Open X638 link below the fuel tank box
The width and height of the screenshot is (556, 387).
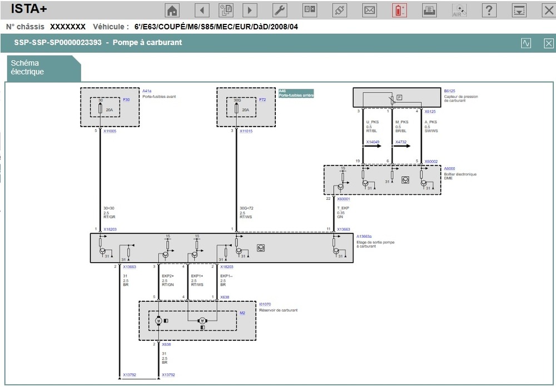(166, 344)
